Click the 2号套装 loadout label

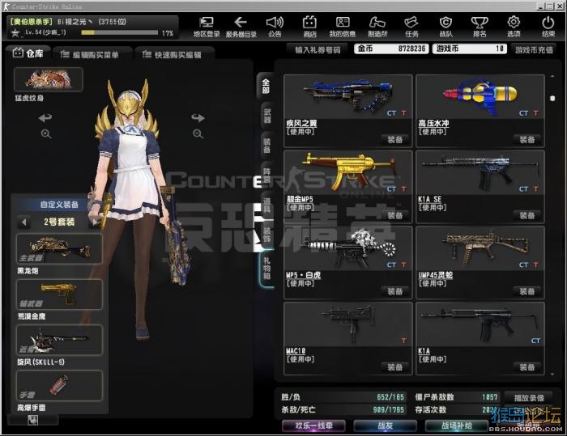(x=59, y=222)
